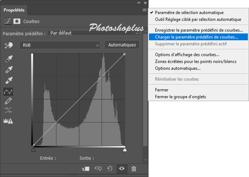This screenshot has height=177, width=249.
Task: Choose edit points curve tool
Action: point(8,92)
